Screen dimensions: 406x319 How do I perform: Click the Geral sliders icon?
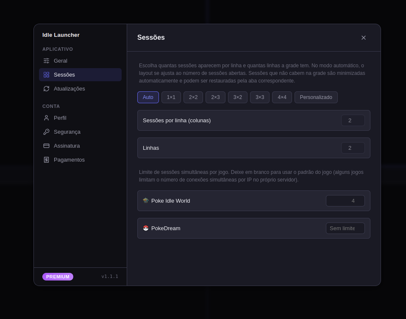point(46,61)
